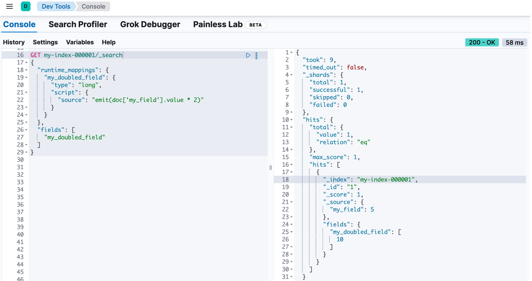This screenshot has height=281, width=532.
Task: Click the 200 - OK status badge
Action: point(482,42)
